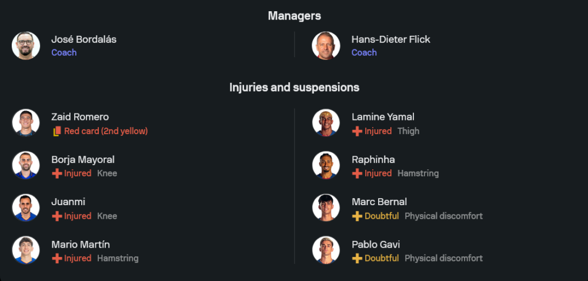Viewport: 588px width, 281px height.
Task: Open Hans-Dieter Flick's profile photo
Action: (x=326, y=45)
